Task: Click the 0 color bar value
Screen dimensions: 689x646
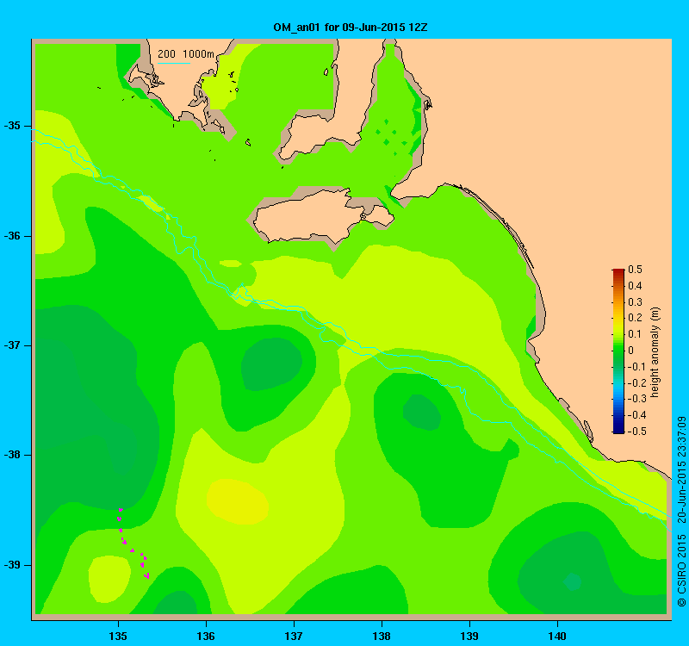Action: 631,351
